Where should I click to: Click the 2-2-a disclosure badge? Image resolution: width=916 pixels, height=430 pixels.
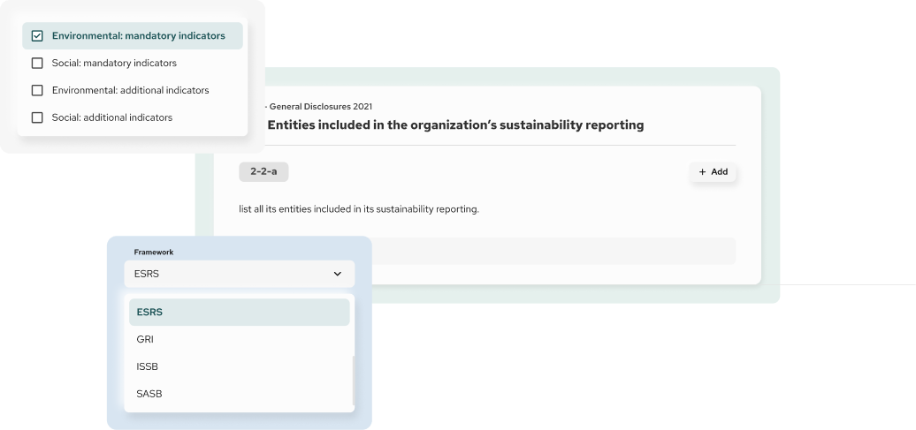tap(263, 172)
